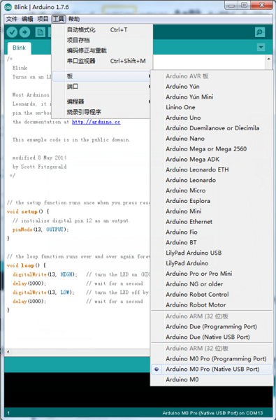Pick the Arduino Esplora board

click(x=212, y=201)
